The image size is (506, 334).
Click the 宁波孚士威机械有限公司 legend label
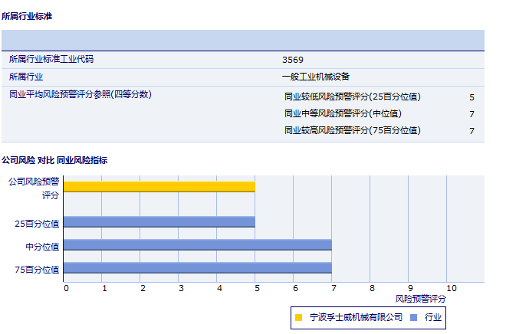[356, 317]
